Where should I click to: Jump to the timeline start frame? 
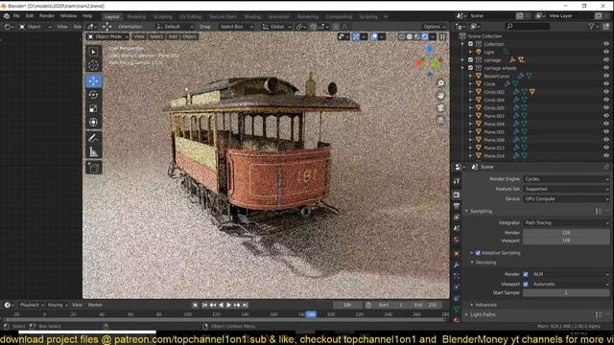pos(204,305)
